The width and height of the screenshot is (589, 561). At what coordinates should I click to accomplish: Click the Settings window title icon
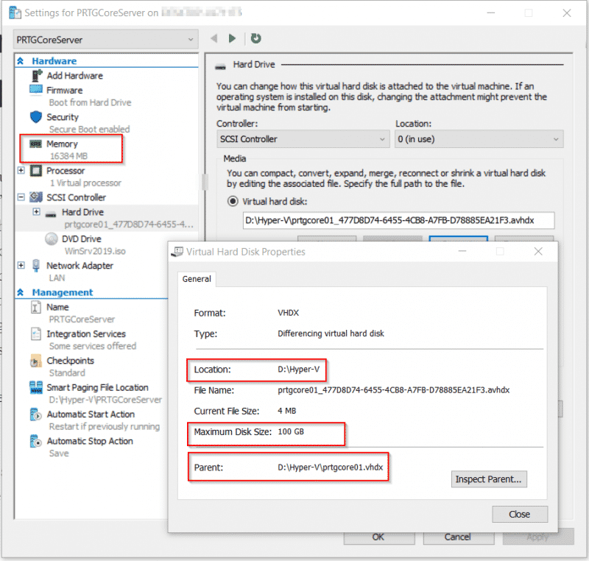click(15, 13)
